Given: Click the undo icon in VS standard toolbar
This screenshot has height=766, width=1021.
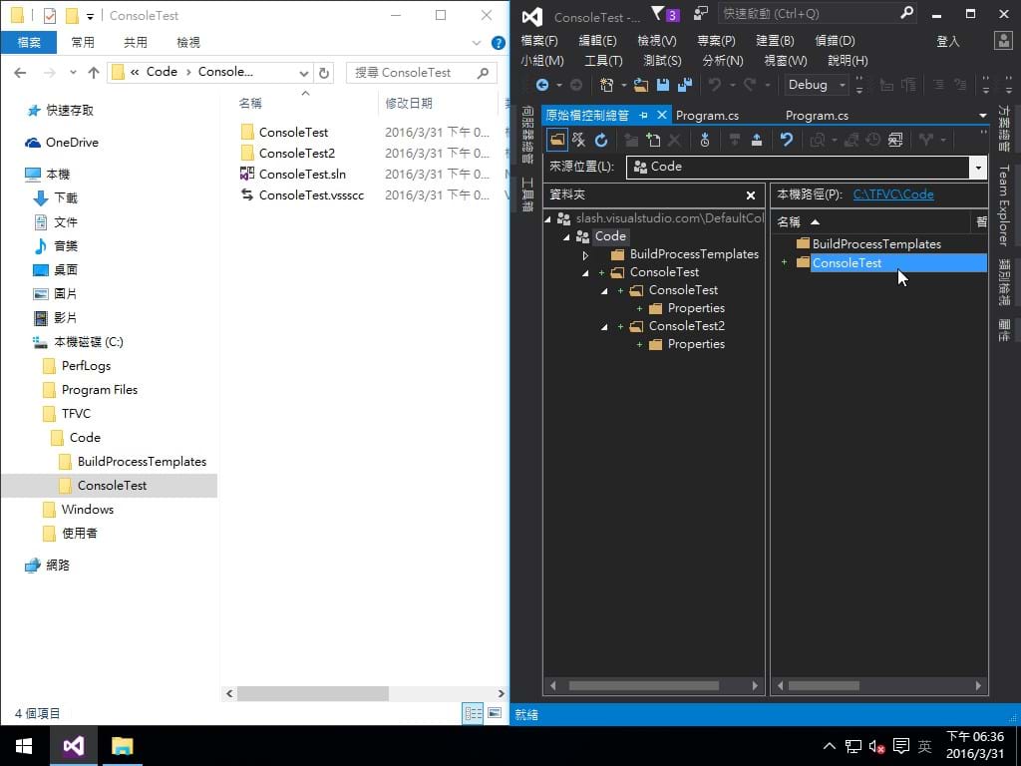Looking at the screenshot, I should coord(715,85).
